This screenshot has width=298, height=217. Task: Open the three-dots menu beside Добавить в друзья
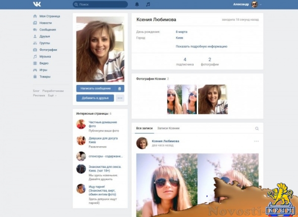(x=120, y=98)
